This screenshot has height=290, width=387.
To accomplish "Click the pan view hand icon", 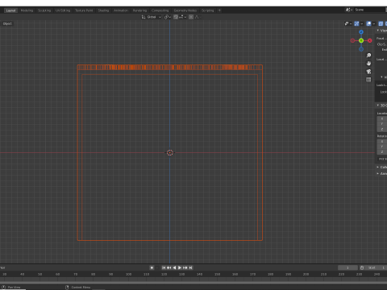I will click(368, 64).
